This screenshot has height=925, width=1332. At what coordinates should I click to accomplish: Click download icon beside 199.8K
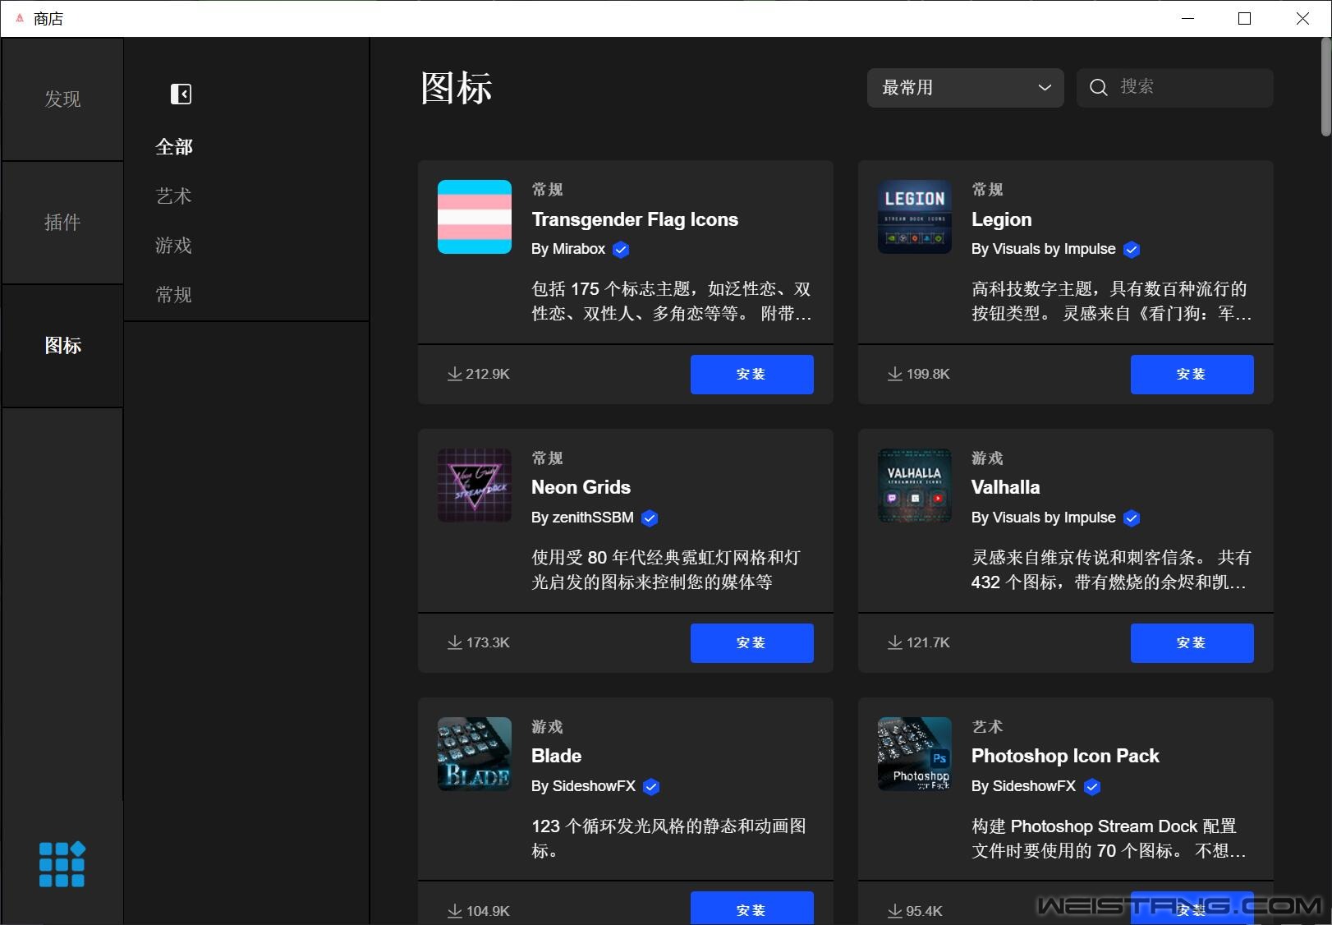pos(894,374)
